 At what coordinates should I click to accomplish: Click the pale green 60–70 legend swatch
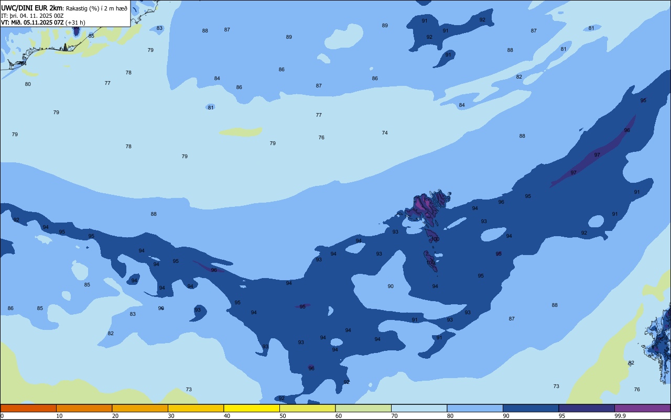(363, 408)
